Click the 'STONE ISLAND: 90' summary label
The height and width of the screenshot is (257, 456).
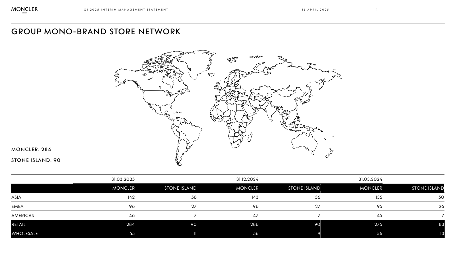point(36,160)
